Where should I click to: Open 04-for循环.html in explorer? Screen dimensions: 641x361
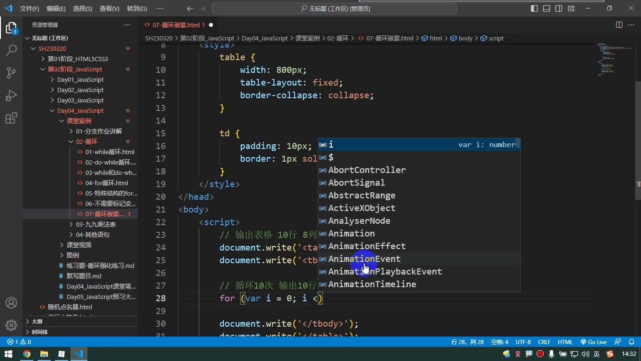pos(107,183)
